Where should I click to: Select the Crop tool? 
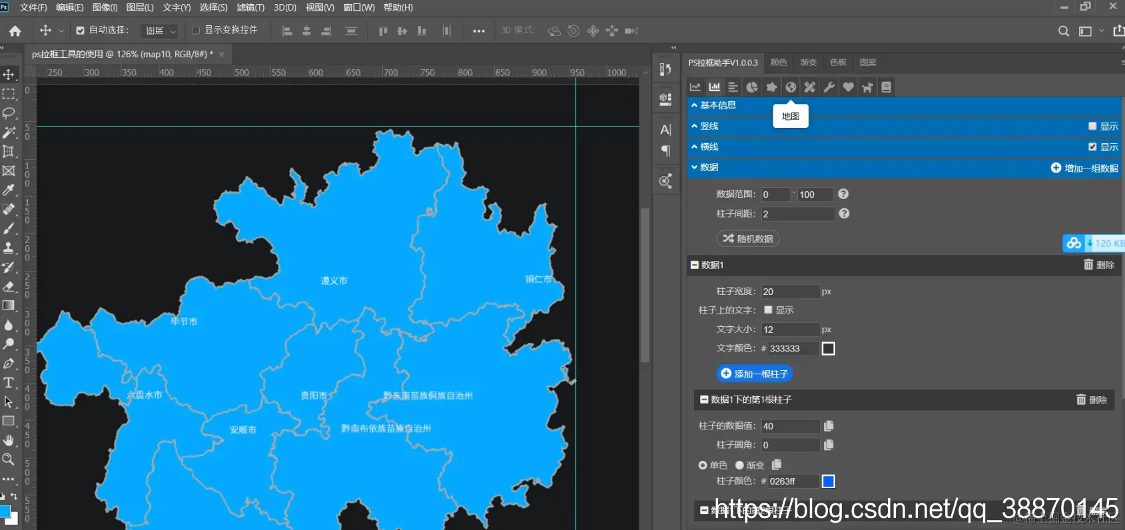tap(9, 151)
